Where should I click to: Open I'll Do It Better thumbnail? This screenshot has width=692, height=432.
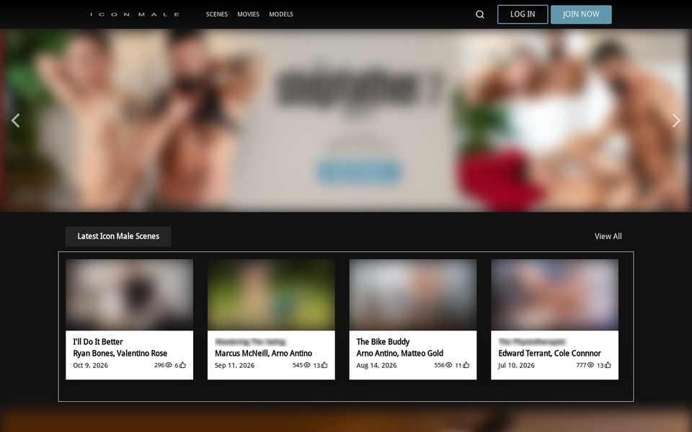[129, 294]
